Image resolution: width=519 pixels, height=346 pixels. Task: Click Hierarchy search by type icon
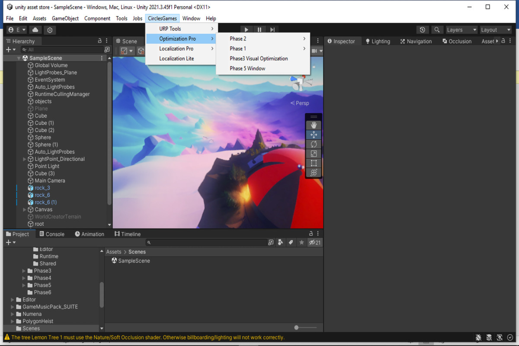click(x=107, y=50)
